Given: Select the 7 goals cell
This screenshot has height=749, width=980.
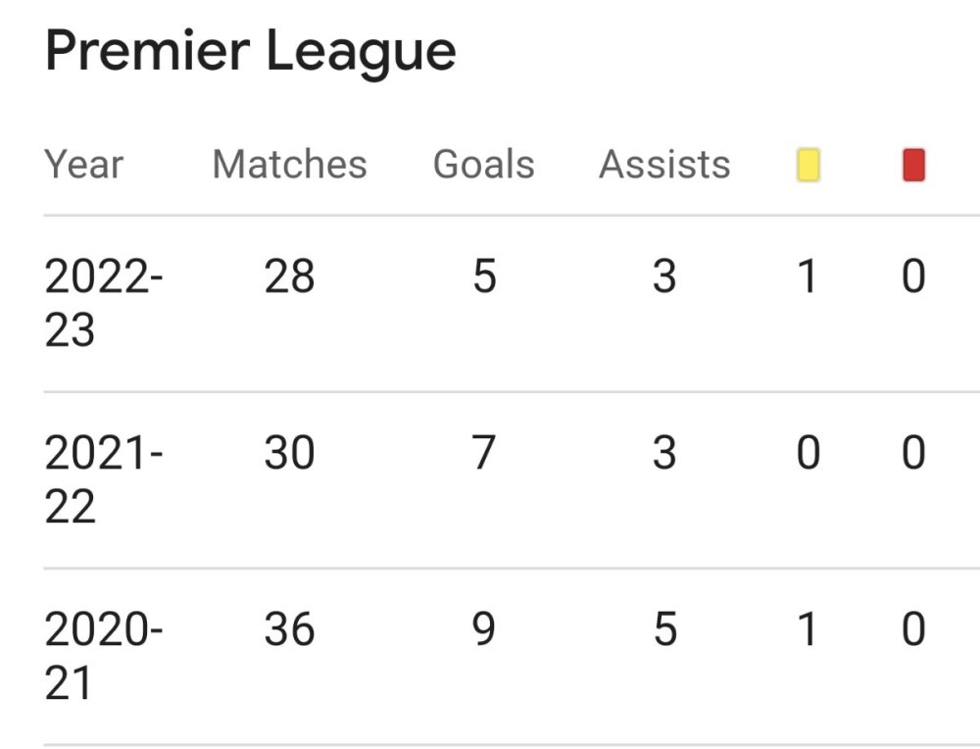Looking at the screenshot, I should coord(484,454).
